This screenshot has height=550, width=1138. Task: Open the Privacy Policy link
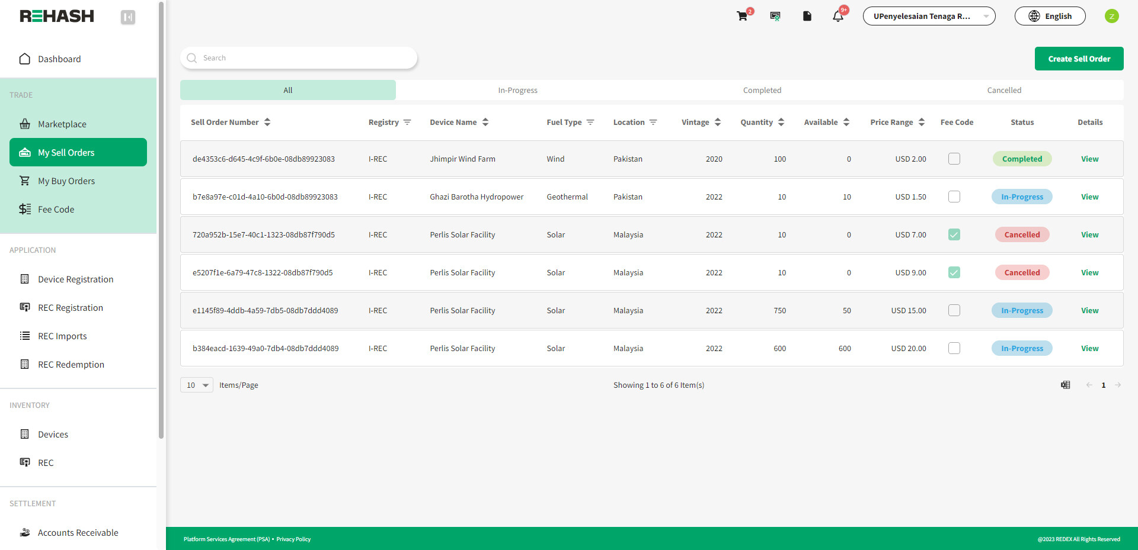[x=293, y=539]
